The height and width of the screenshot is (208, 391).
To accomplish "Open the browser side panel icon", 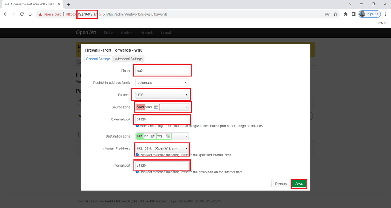I will (354, 14).
